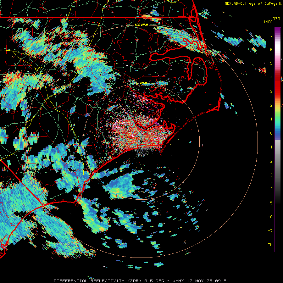Click the DZD scale title
Image resolution: width=283 pixels, height=283 pixels.
(x=276, y=19)
